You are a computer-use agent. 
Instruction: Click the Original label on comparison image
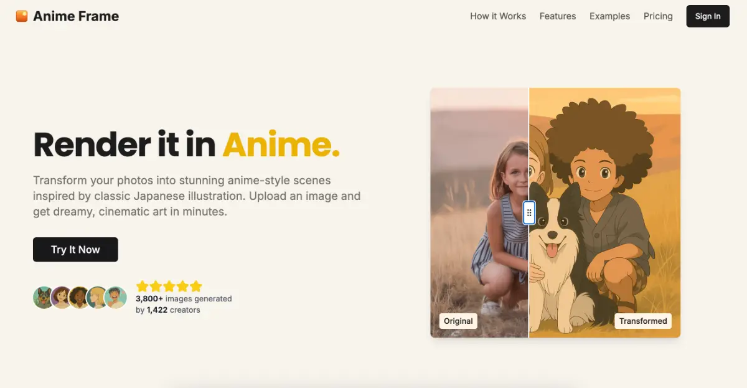(458, 321)
